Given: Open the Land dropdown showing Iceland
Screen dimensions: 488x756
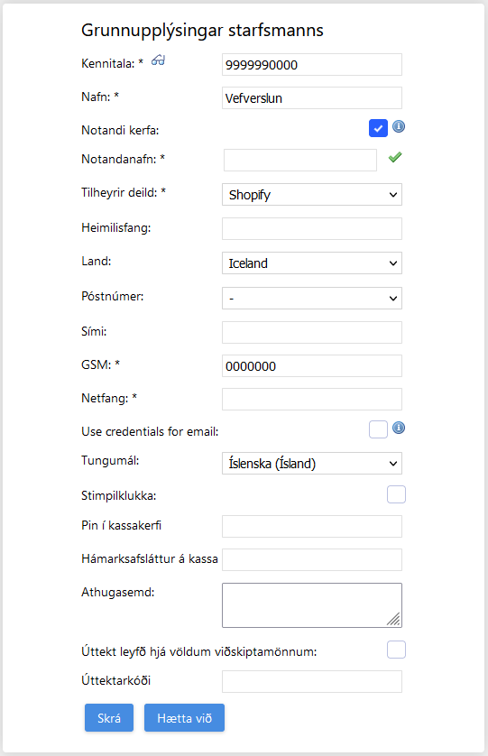Looking at the screenshot, I should pos(312,263).
